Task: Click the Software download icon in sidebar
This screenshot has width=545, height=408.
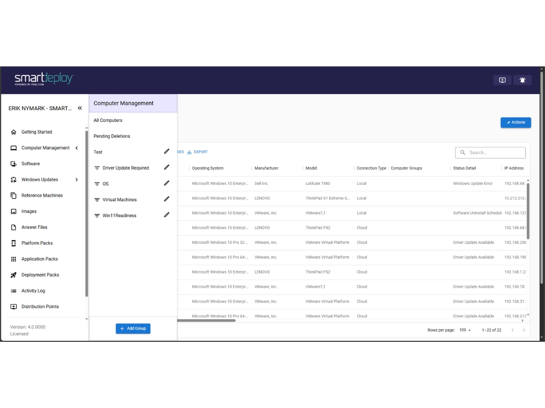Action: [14, 164]
